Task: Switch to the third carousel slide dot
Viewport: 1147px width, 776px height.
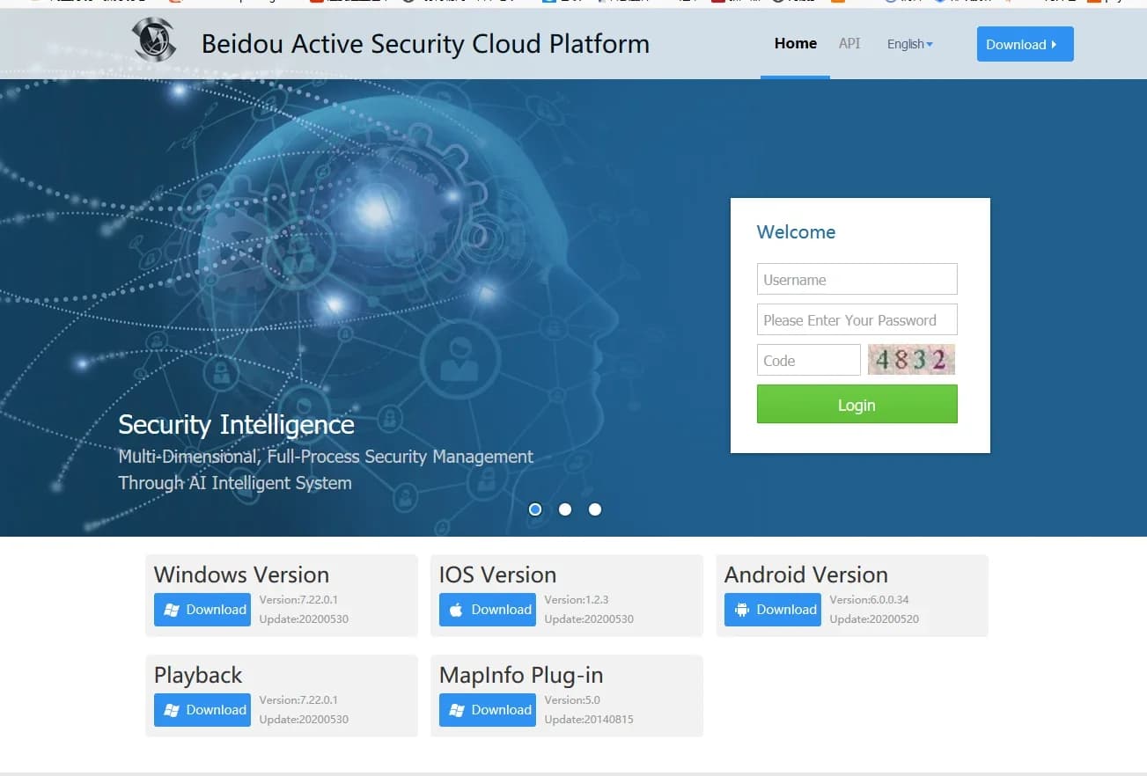Action: tap(595, 509)
